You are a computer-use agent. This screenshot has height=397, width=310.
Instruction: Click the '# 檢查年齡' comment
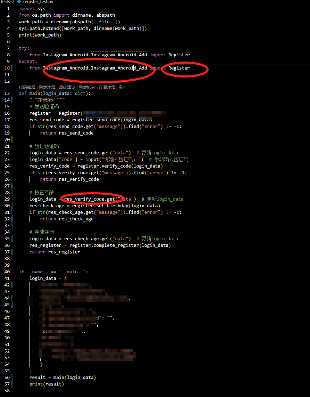[42, 193]
